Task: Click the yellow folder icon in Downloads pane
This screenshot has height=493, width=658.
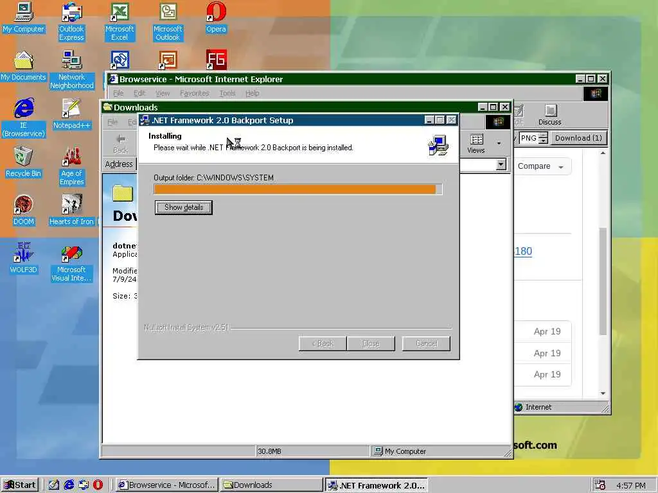Action: 123,193
